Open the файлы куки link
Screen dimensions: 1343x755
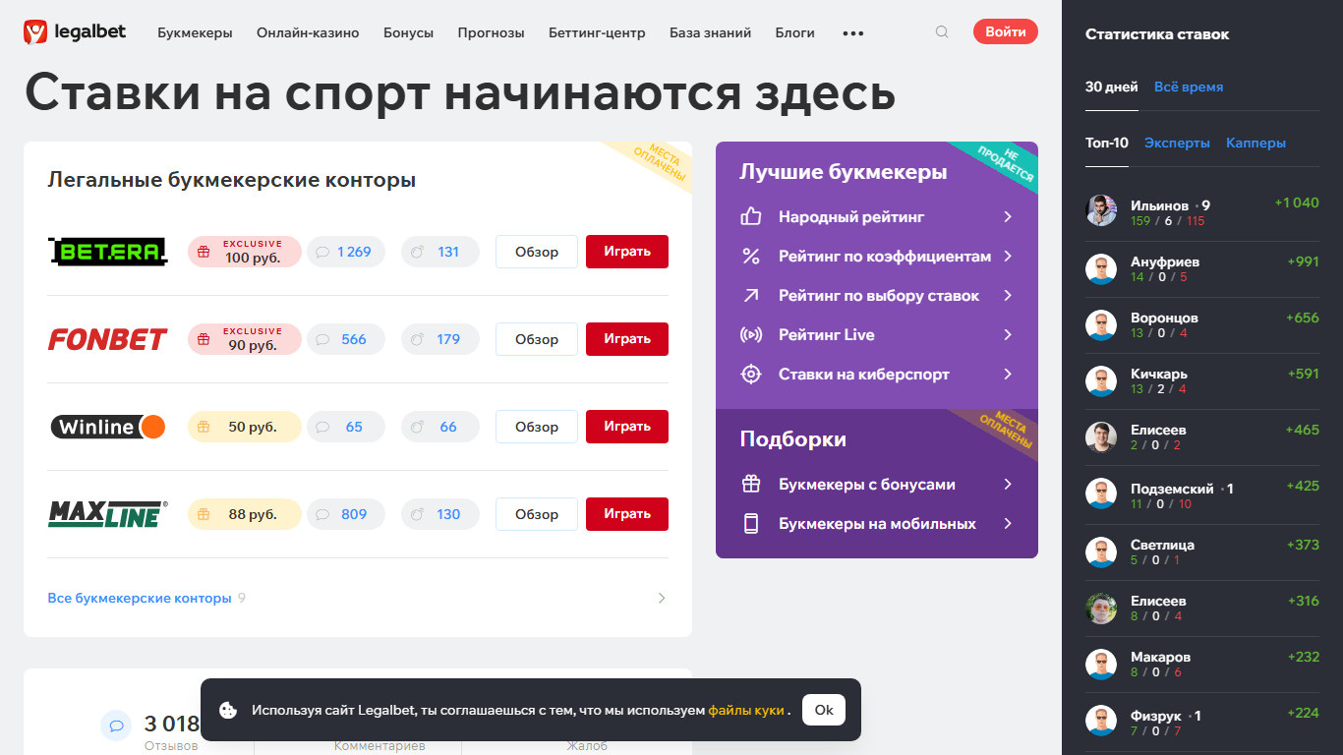(x=746, y=710)
